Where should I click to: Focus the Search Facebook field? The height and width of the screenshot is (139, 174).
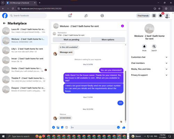coord(28,16)
